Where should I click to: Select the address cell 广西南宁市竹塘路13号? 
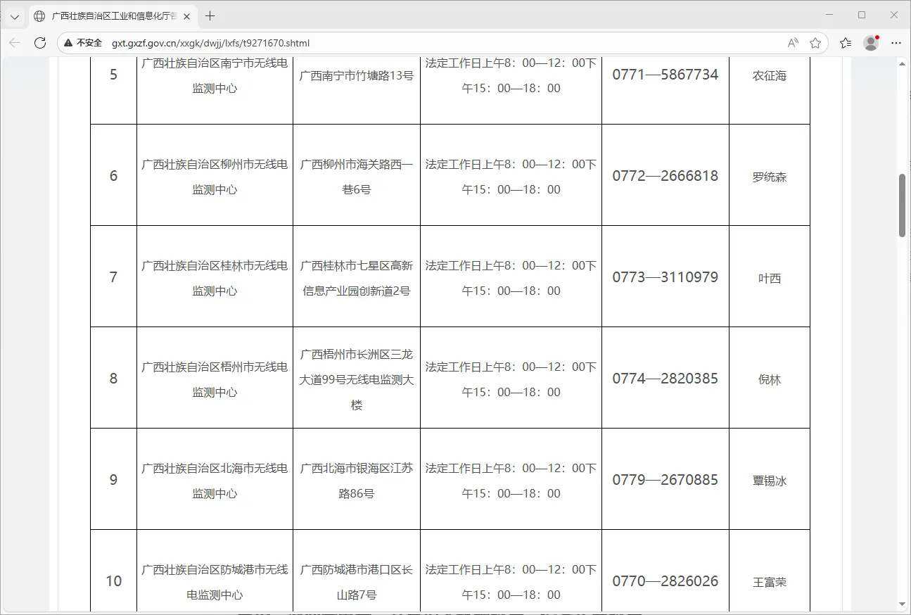pos(356,75)
